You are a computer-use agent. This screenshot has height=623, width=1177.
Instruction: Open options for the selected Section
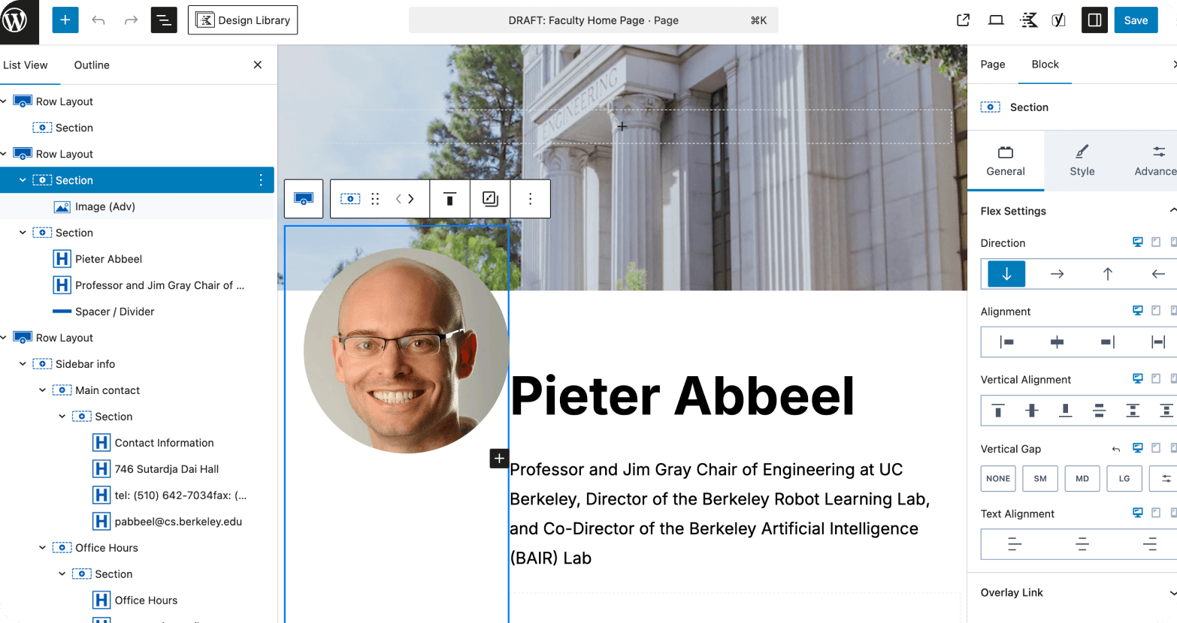tap(261, 180)
